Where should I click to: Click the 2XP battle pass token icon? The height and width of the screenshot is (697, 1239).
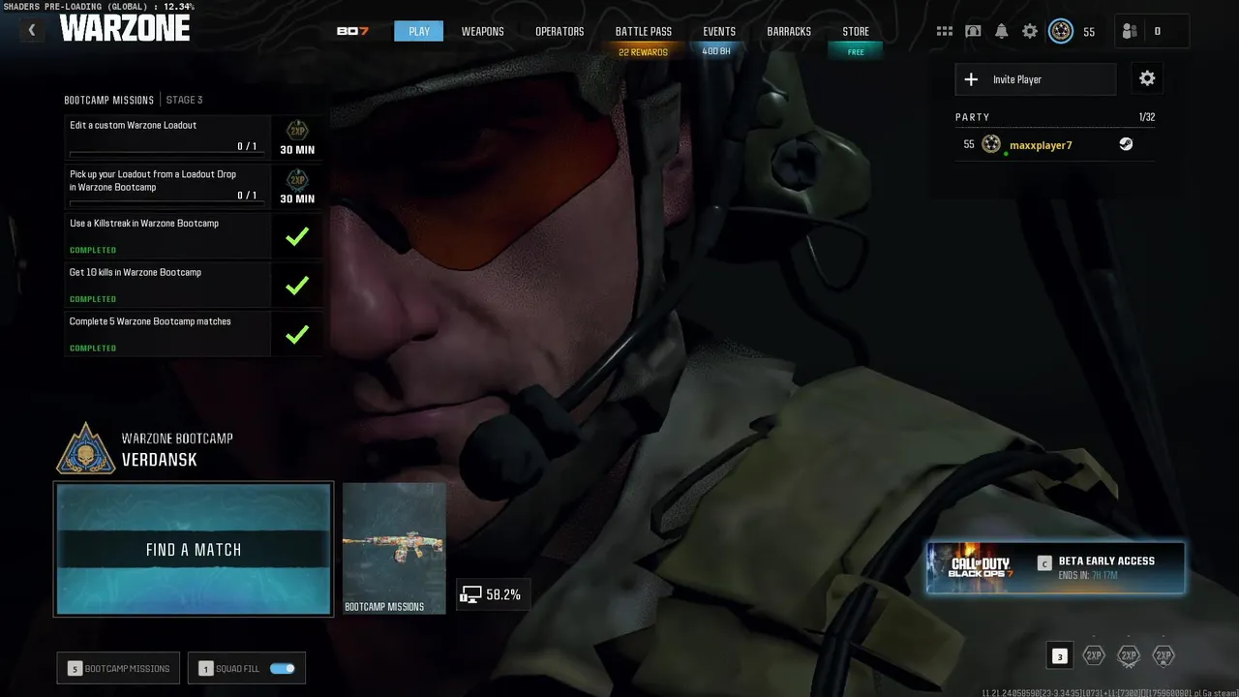(x=1163, y=655)
